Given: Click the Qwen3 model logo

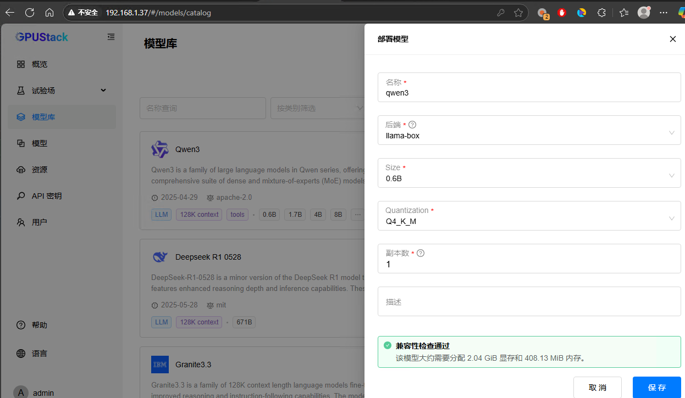Looking at the screenshot, I should [x=160, y=149].
